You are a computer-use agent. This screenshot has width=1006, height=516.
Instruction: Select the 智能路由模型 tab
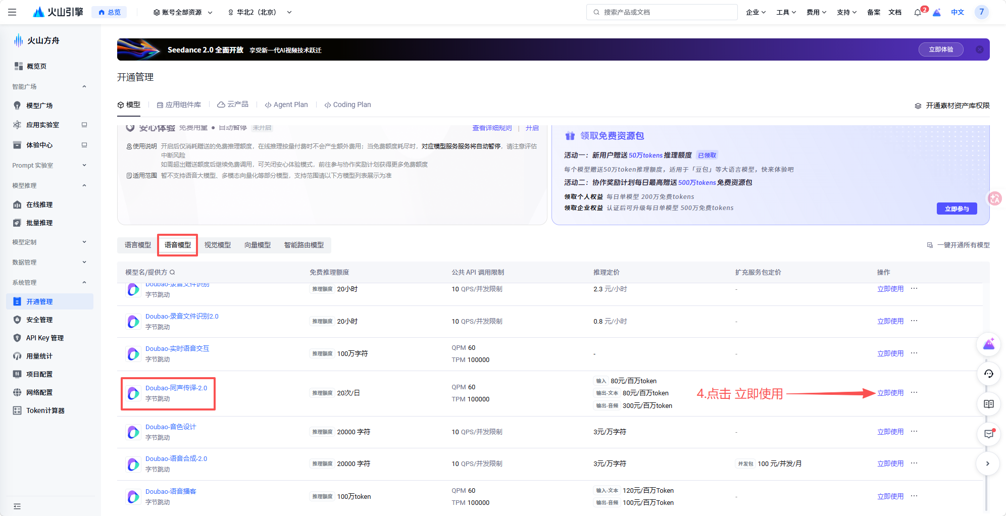(x=304, y=245)
